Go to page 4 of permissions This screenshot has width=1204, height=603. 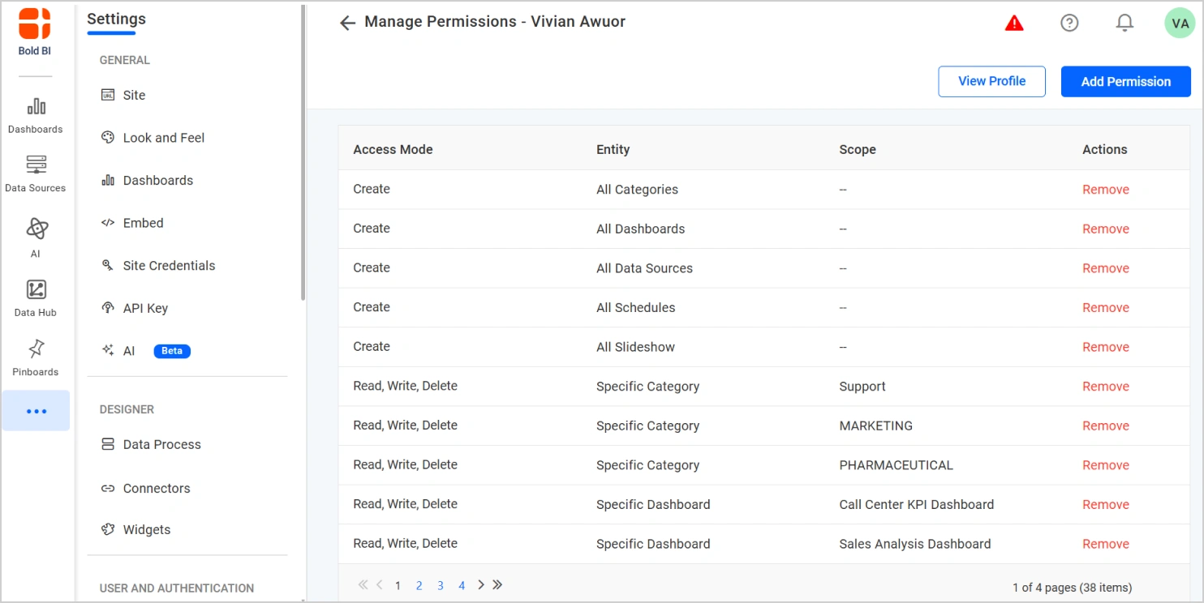point(462,585)
